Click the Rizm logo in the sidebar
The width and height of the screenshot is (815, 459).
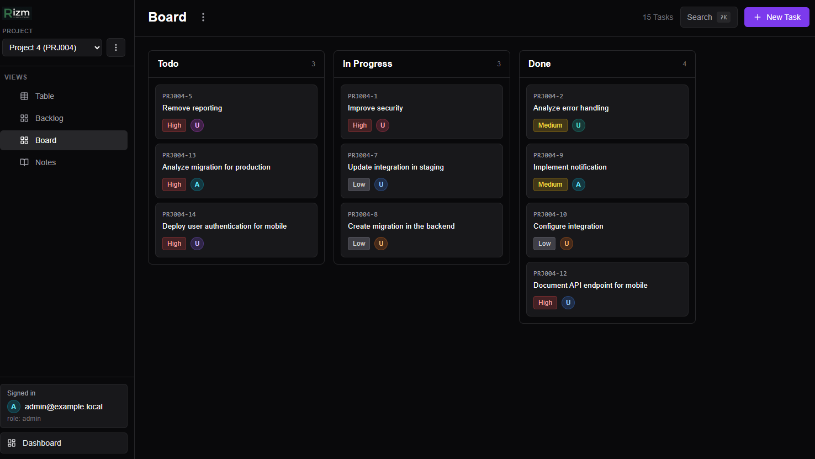coord(17,13)
